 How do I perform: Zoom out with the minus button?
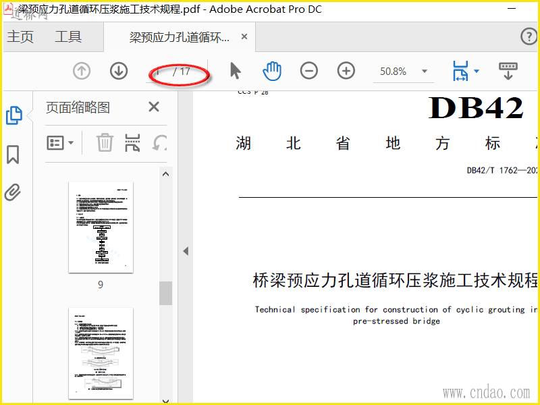(x=309, y=71)
